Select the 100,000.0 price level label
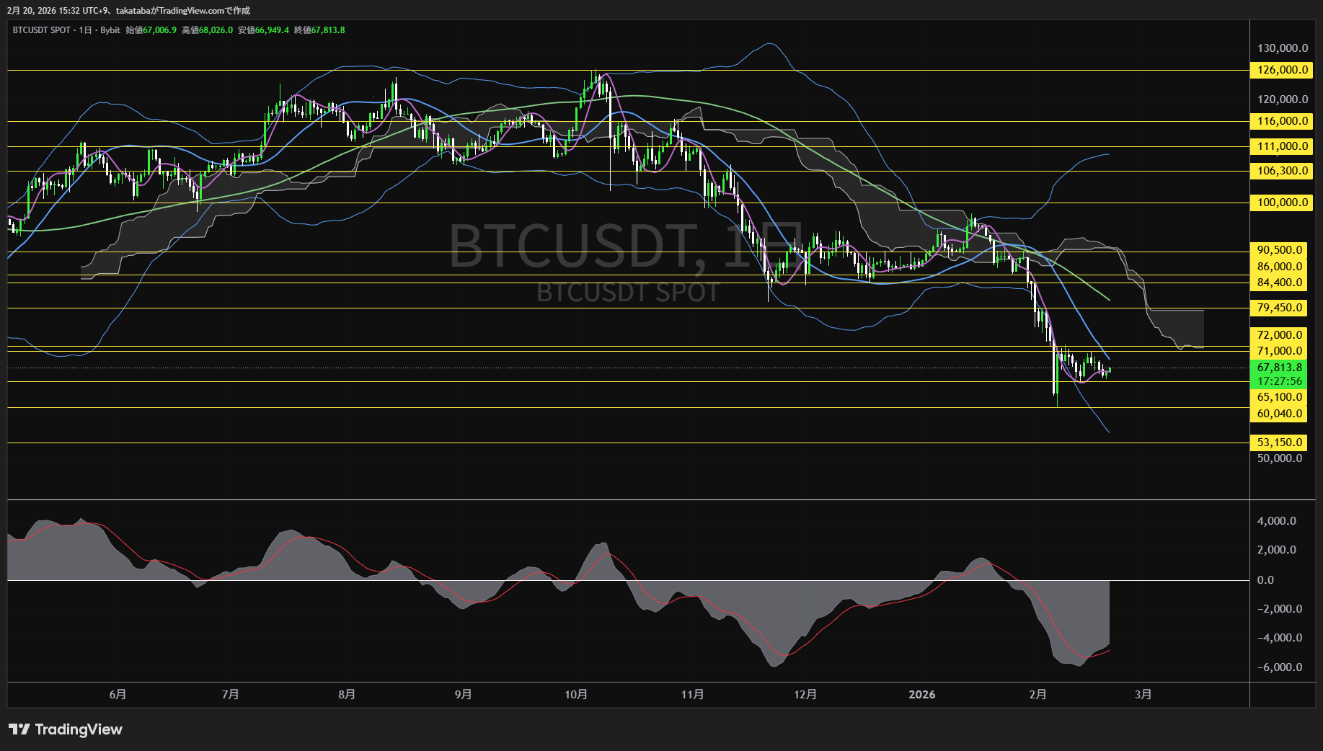 point(1282,203)
